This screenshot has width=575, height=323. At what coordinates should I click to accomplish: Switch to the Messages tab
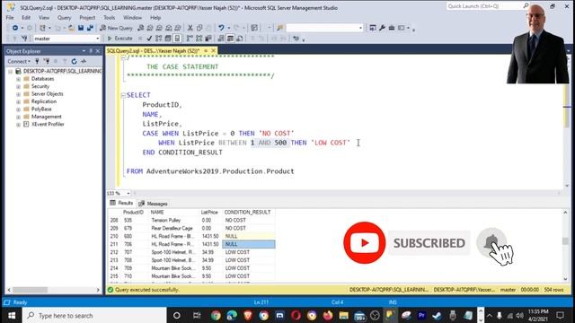pos(154,204)
